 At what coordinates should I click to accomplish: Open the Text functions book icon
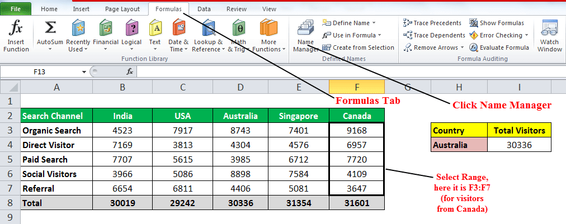pos(155,28)
